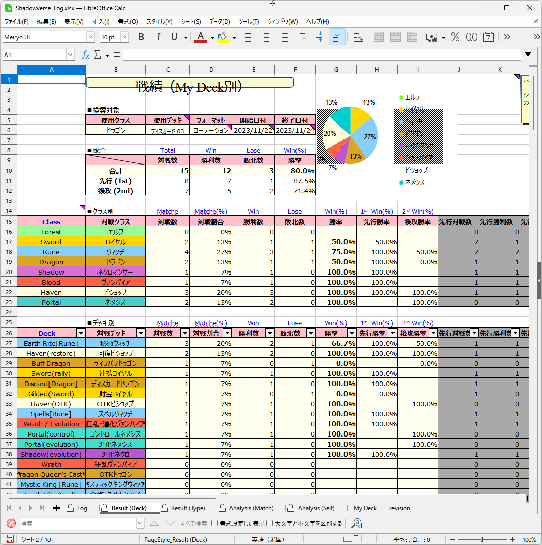Open 敗北数 column filter dropdown
542x545 pixels.
pyautogui.click(x=311, y=333)
